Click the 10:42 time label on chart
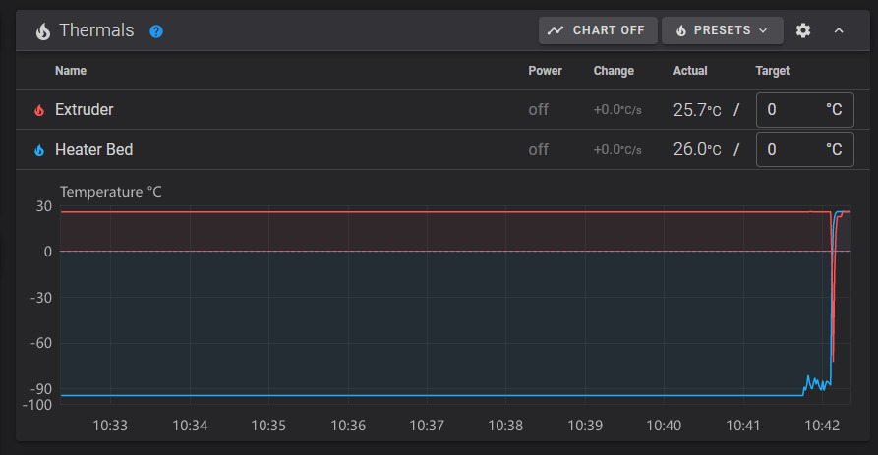The image size is (878, 455). click(822, 426)
